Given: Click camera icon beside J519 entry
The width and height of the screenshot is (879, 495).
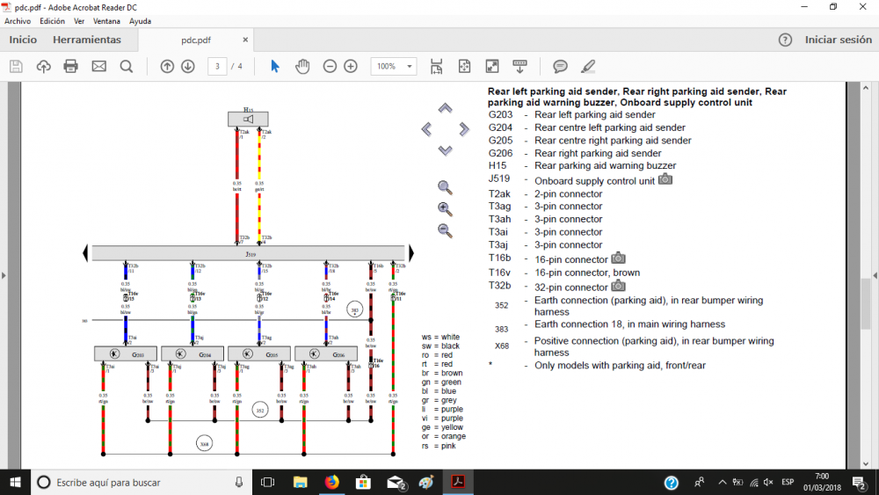Looking at the screenshot, I should (x=665, y=179).
